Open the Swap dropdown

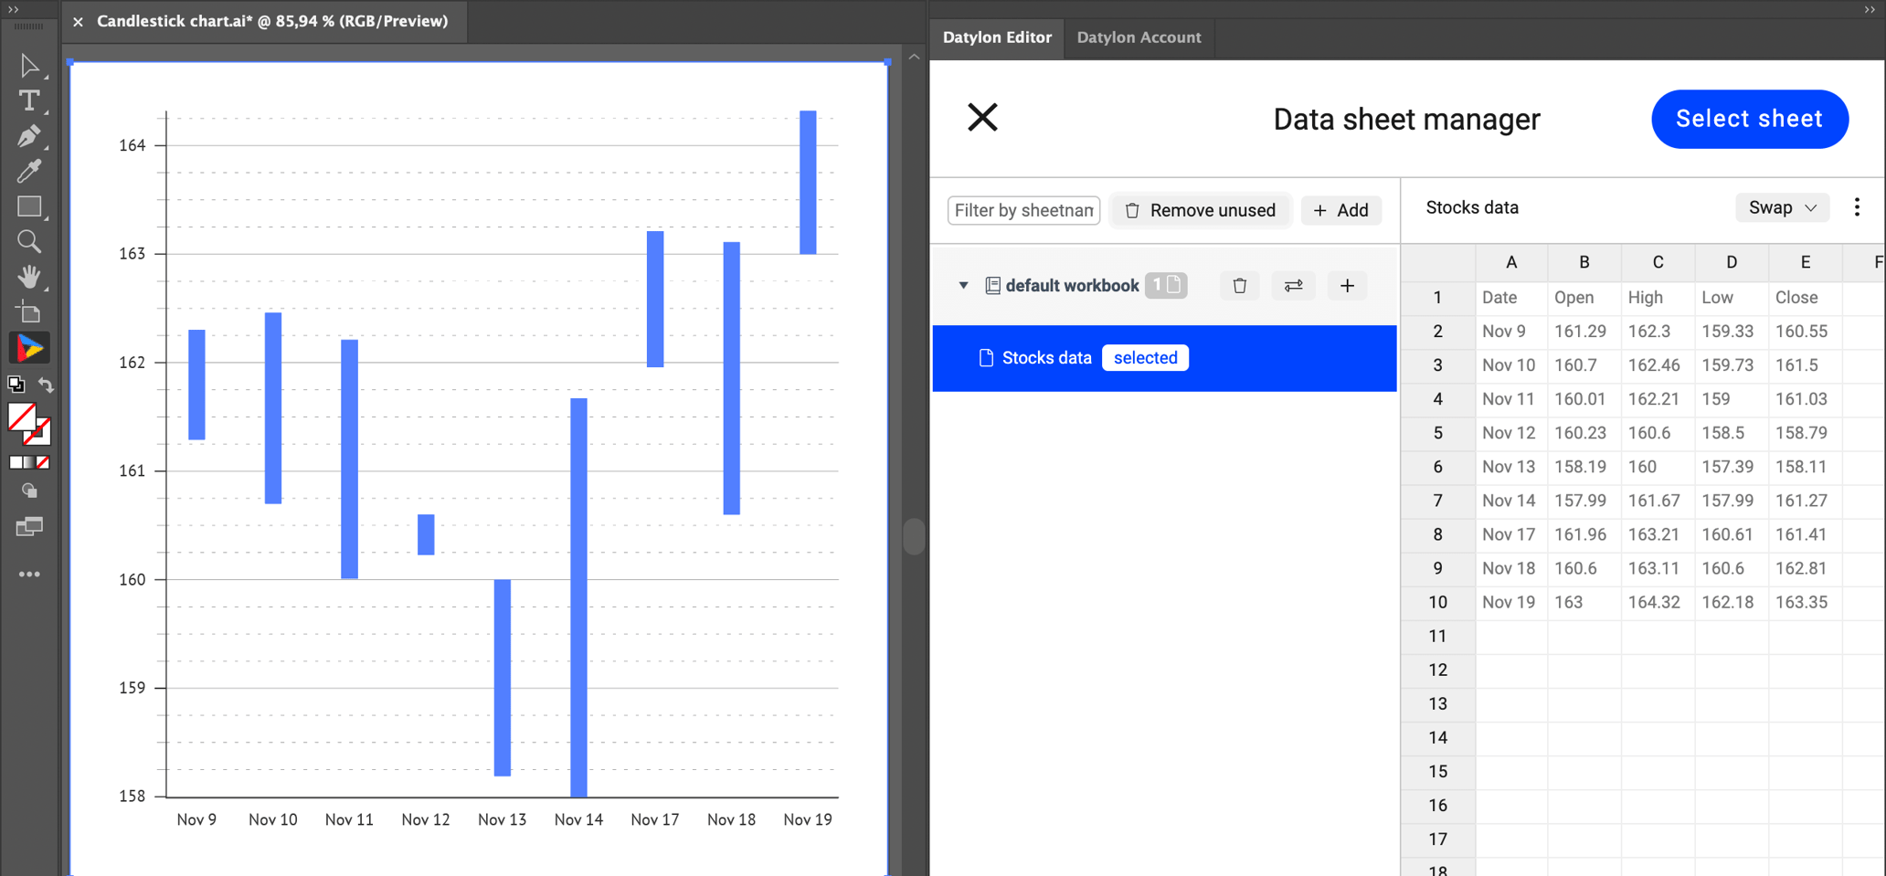coord(1781,207)
